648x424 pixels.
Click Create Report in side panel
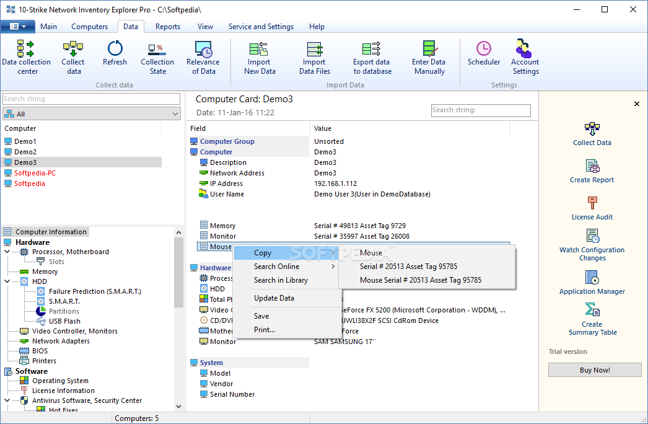click(x=592, y=171)
